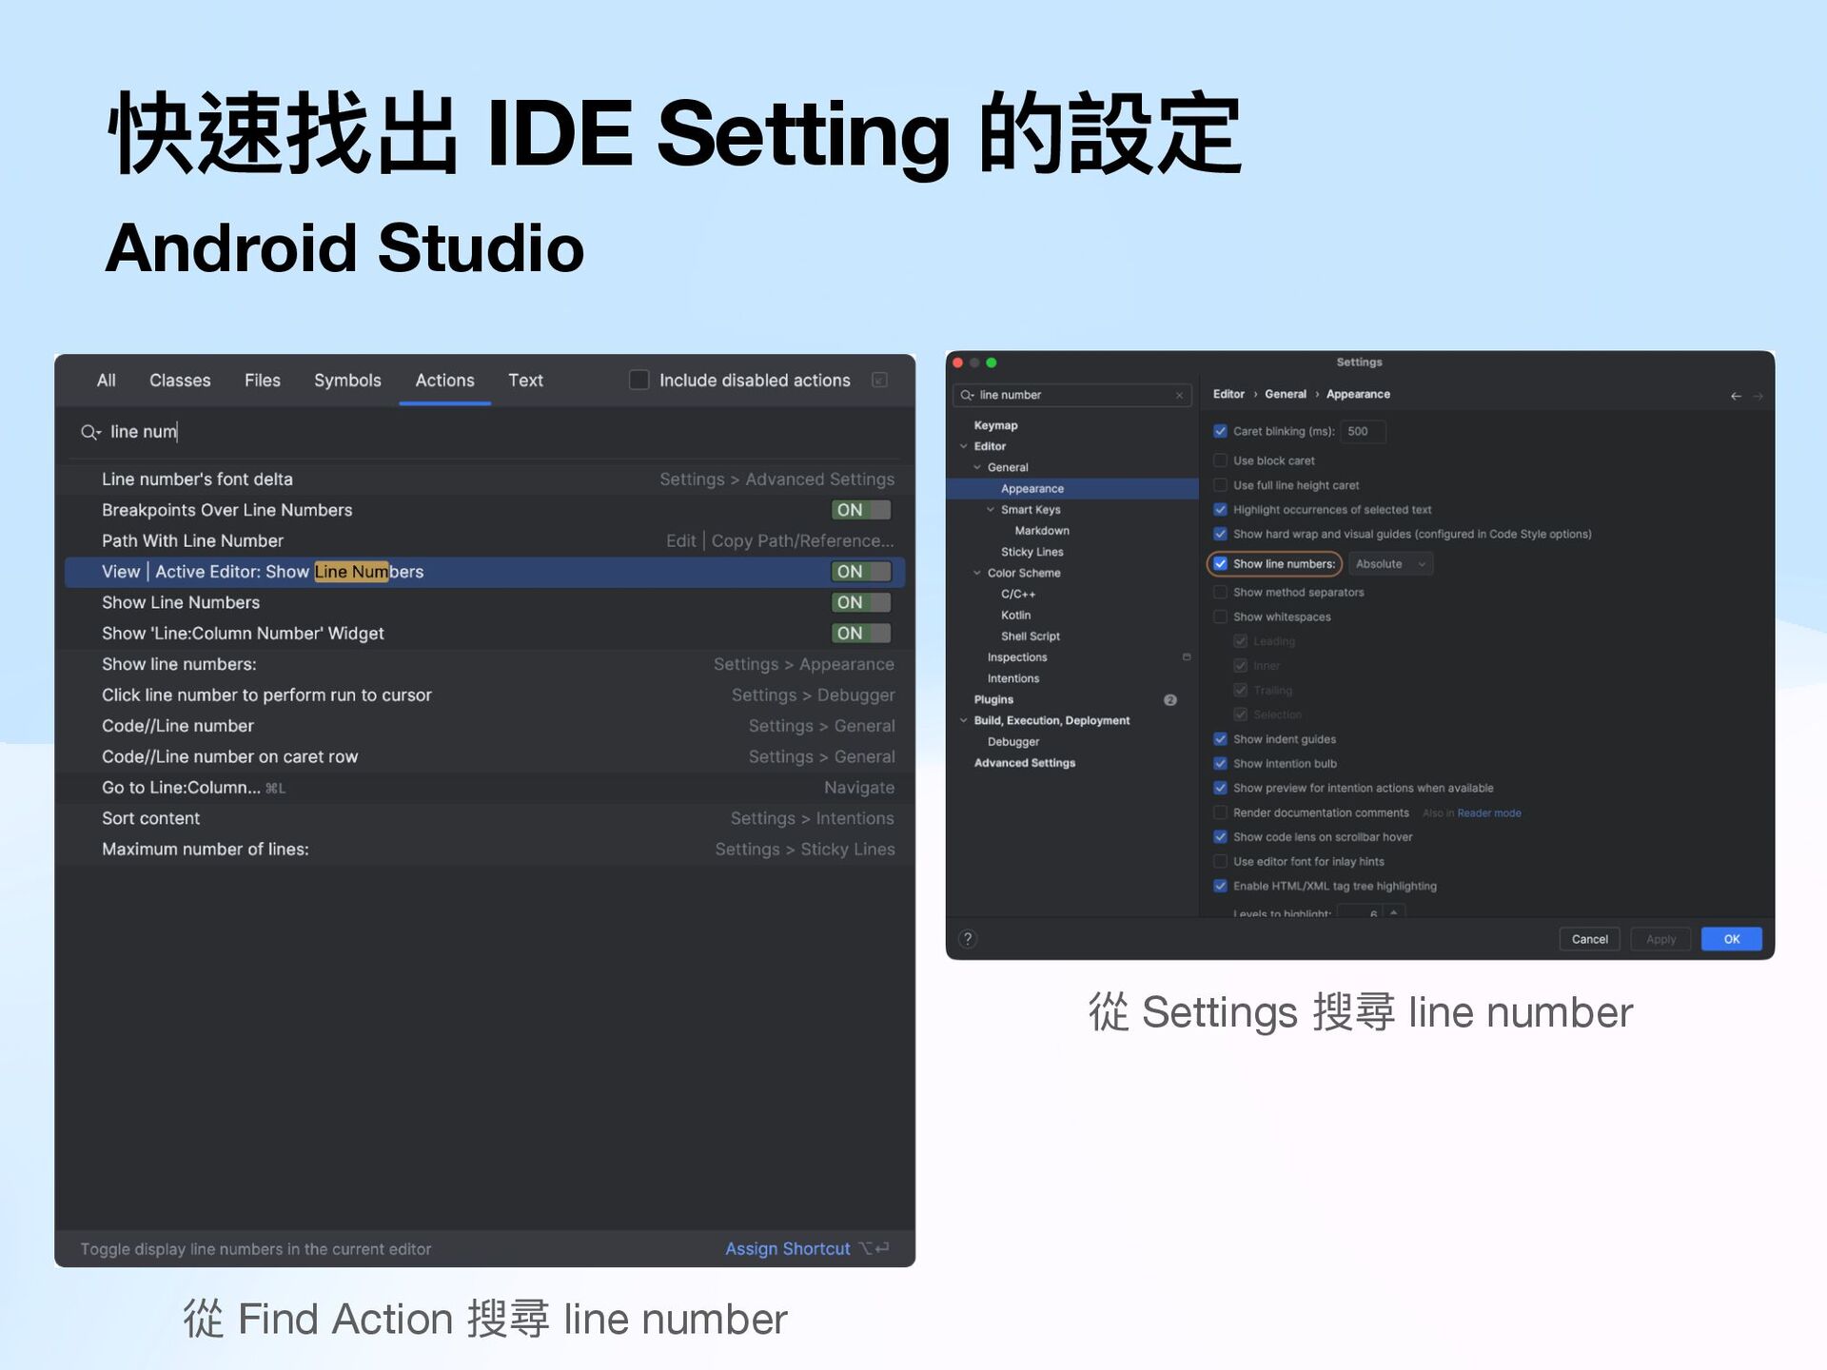Click Cancel in Settings dialog

coord(1590,939)
